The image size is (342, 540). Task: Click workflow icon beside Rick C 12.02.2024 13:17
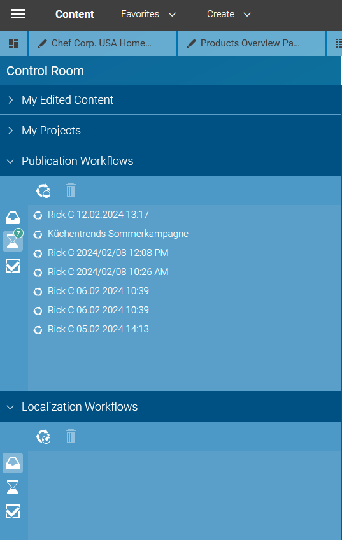click(38, 215)
